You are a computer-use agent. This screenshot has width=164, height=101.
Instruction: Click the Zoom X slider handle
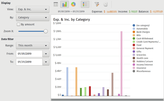point(46,31)
